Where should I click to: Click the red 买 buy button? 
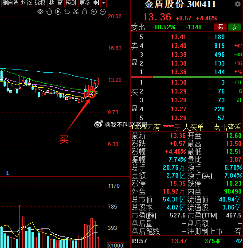click(220, 27)
